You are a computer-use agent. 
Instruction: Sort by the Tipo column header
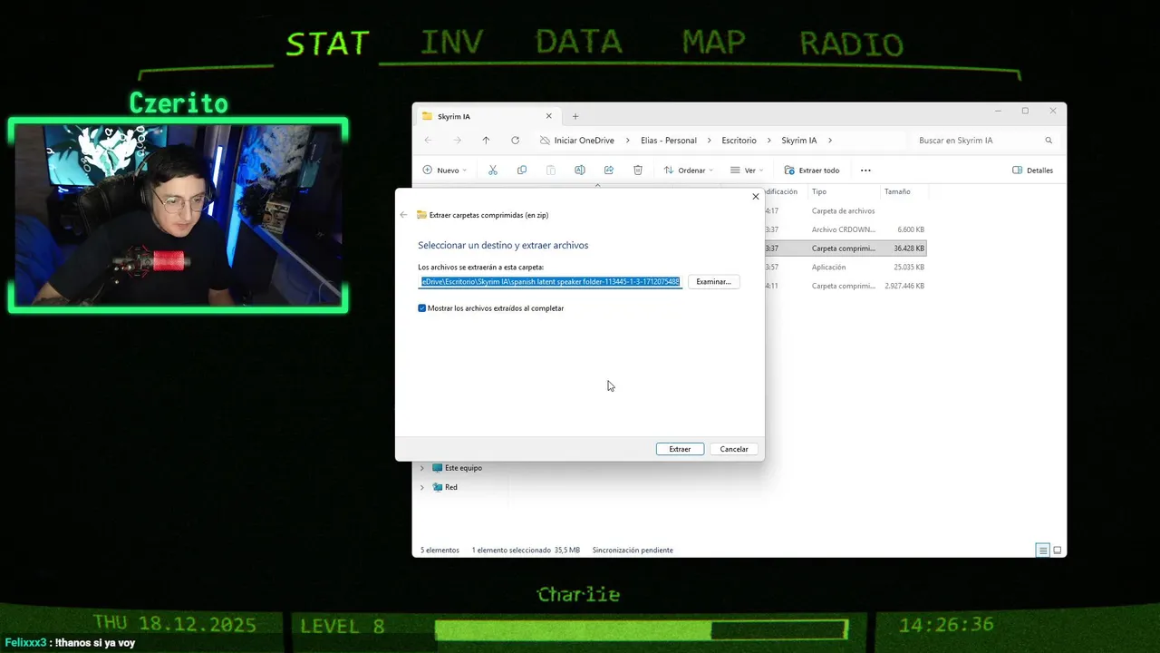click(x=845, y=191)
